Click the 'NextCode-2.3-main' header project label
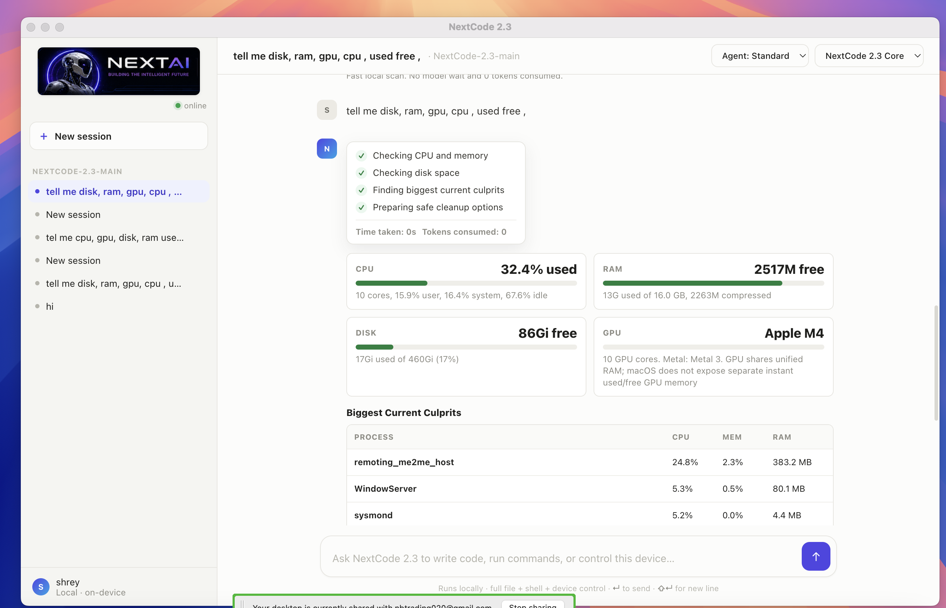Viewport: 946px width, 608px height. [476, 56]
